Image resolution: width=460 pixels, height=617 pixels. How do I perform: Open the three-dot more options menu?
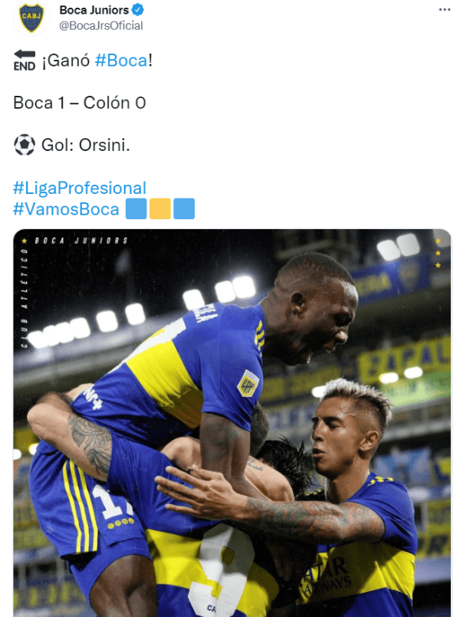tap(444, 9)
